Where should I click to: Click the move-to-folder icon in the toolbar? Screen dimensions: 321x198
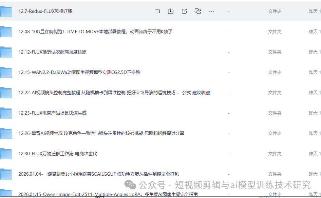pyautogui.click(x=157, y=11)
